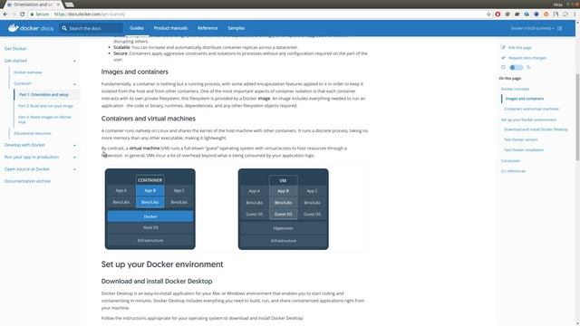Click the search magnifier icon
The image size is (580, 326).
[64, 28]
